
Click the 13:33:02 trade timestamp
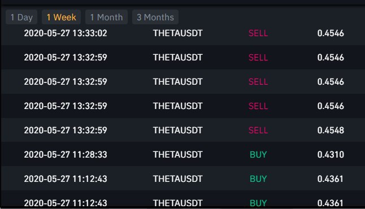pyautogui.click(x=66, y=33)
